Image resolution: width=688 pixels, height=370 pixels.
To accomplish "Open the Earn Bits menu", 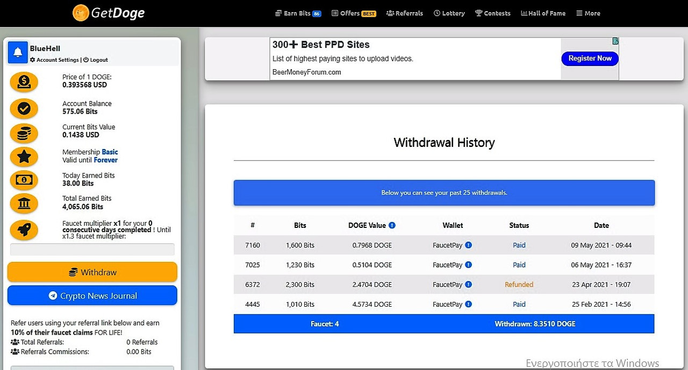I will [298, 13].
